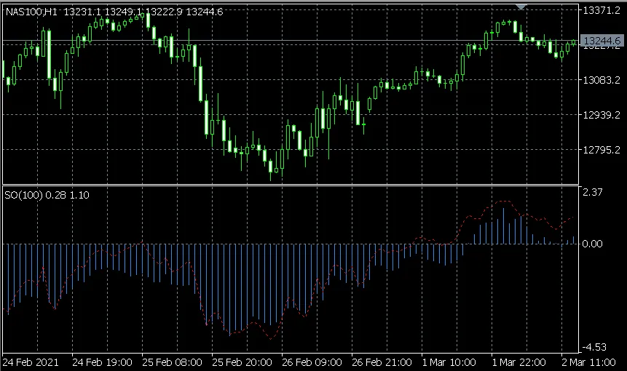Click the 1 Mar 22:00 time label
The height and width of the screenshot is (371, 627).
tap(518, 362)
